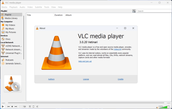Click the album art cone thumbnail
The image size is (172, 109).
pos(13,84)
